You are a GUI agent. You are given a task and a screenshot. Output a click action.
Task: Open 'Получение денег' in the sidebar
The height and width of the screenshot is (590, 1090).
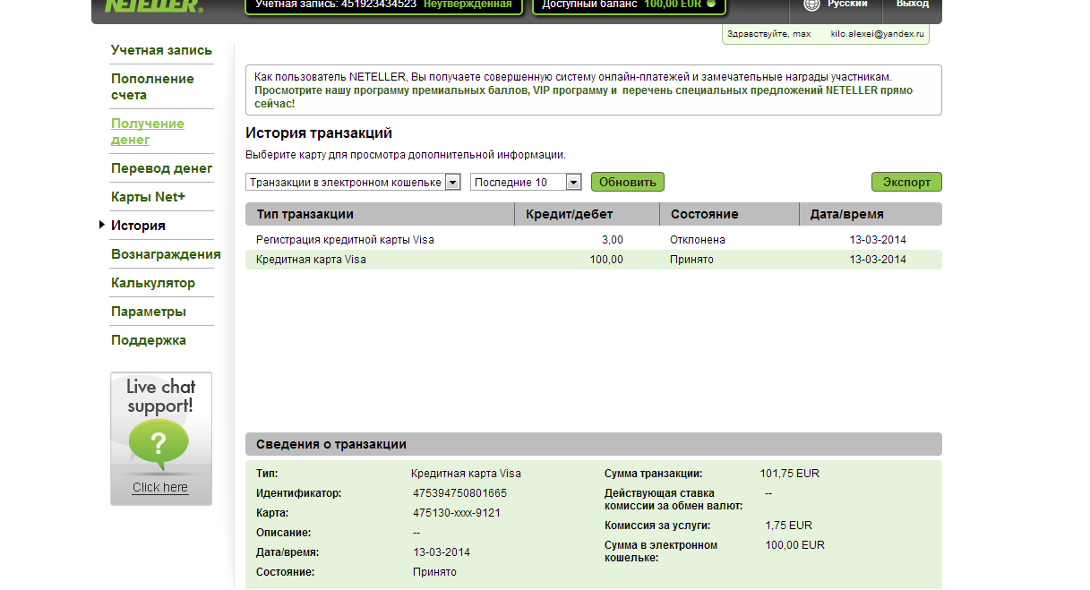tap(148, 132)
